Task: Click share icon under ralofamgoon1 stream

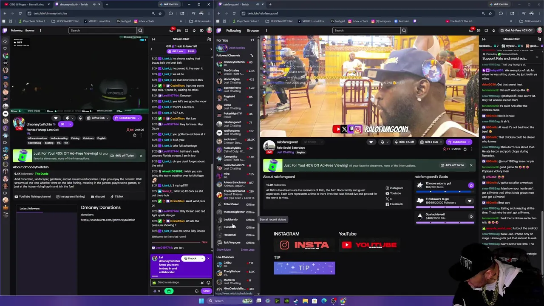Action: point(465,149)
